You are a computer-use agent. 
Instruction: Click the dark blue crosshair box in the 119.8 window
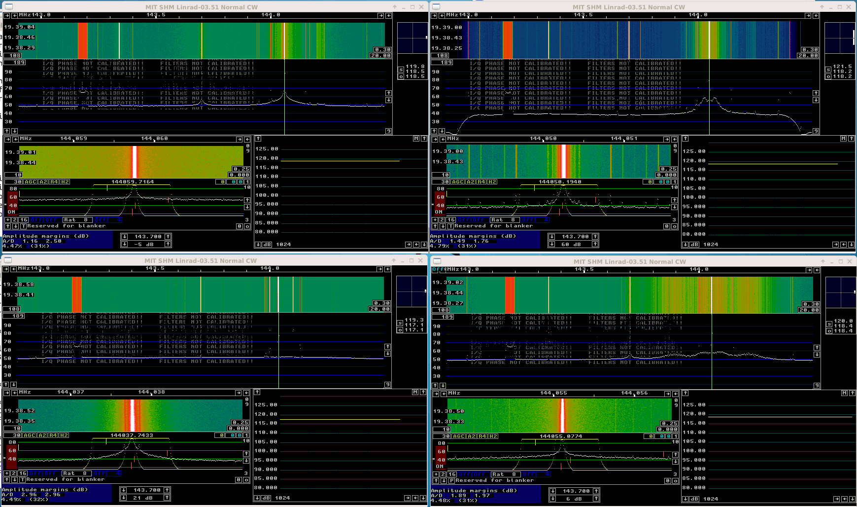(x=412, y=38)
